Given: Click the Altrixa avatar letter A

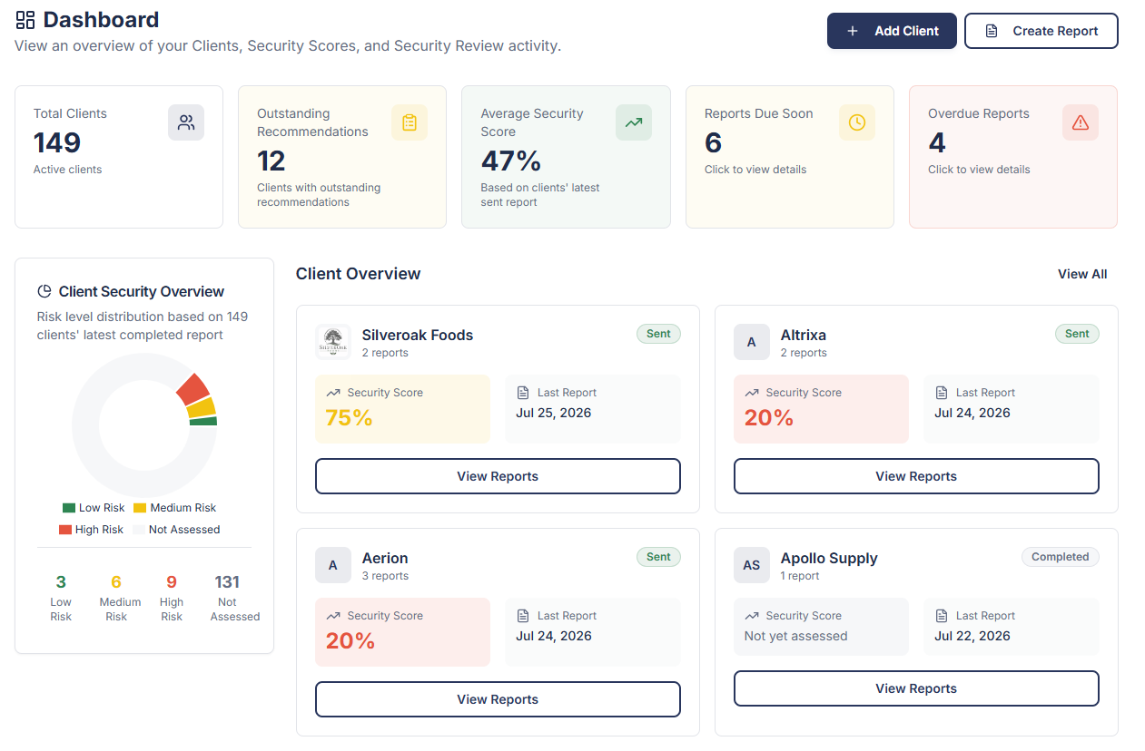Looking at the screenshot, I should tap(752, 342).
